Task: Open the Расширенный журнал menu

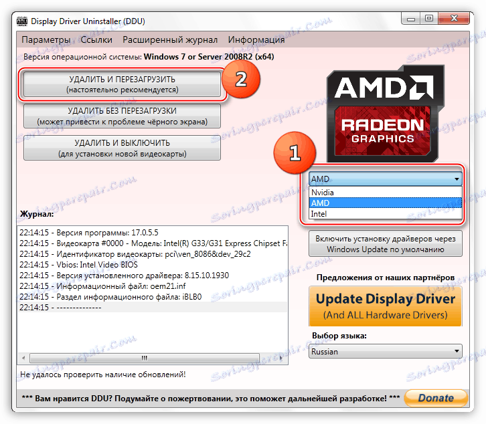Action: point(170,39)
